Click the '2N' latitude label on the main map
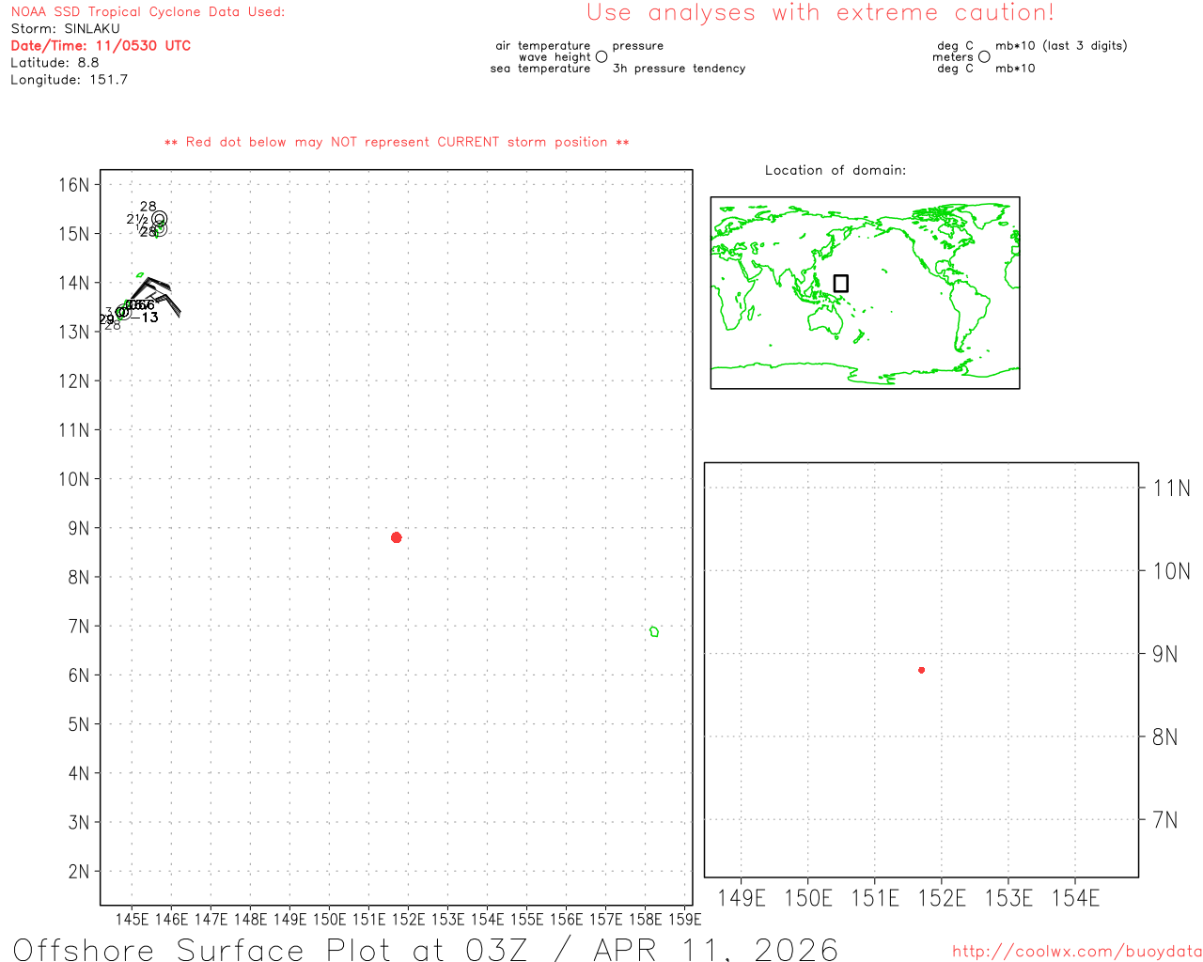 tap(79, 871)
